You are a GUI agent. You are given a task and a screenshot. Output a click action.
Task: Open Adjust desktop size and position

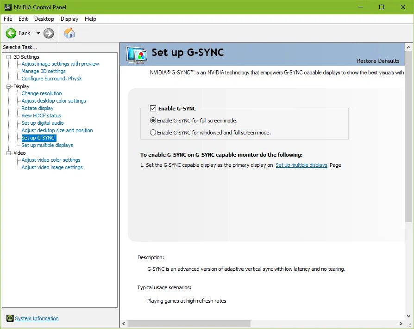57,130
